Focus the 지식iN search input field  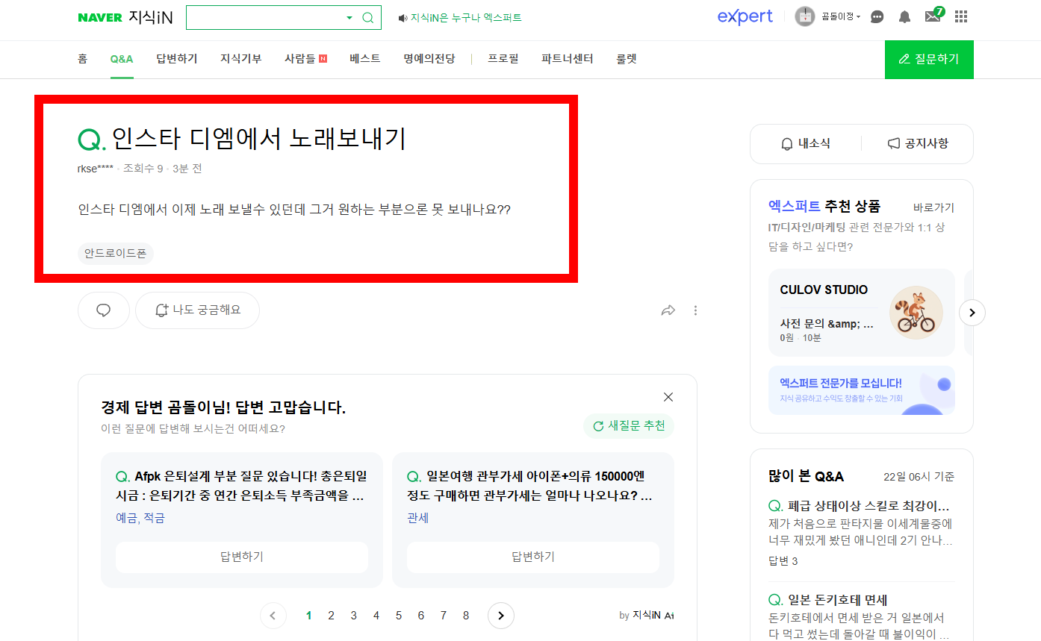[x=265, y=18]
